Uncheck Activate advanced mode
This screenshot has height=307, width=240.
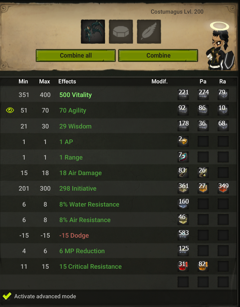click(x=7, y=296)
